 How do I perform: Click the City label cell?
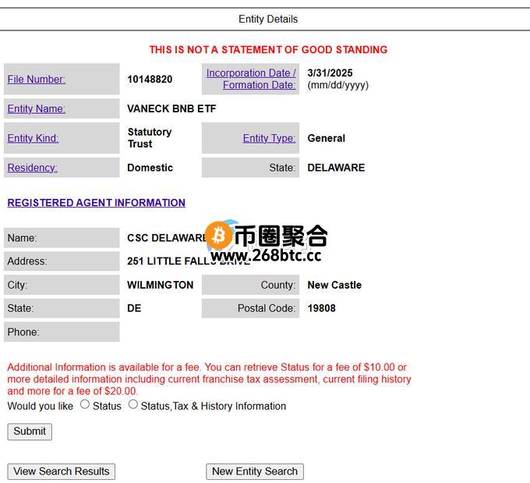(x=62, y=285)
